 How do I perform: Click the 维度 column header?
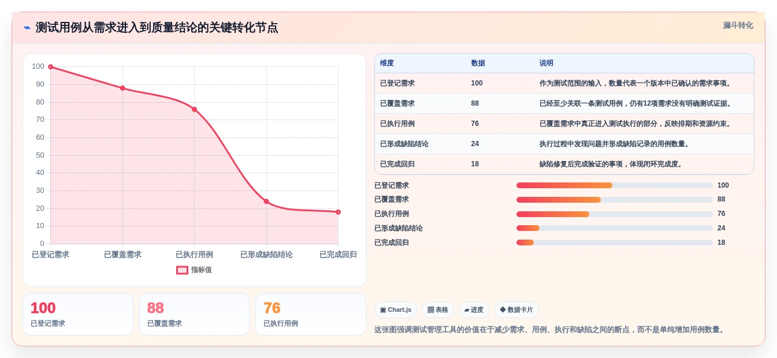pyautogui.click(x=387, y=63)
